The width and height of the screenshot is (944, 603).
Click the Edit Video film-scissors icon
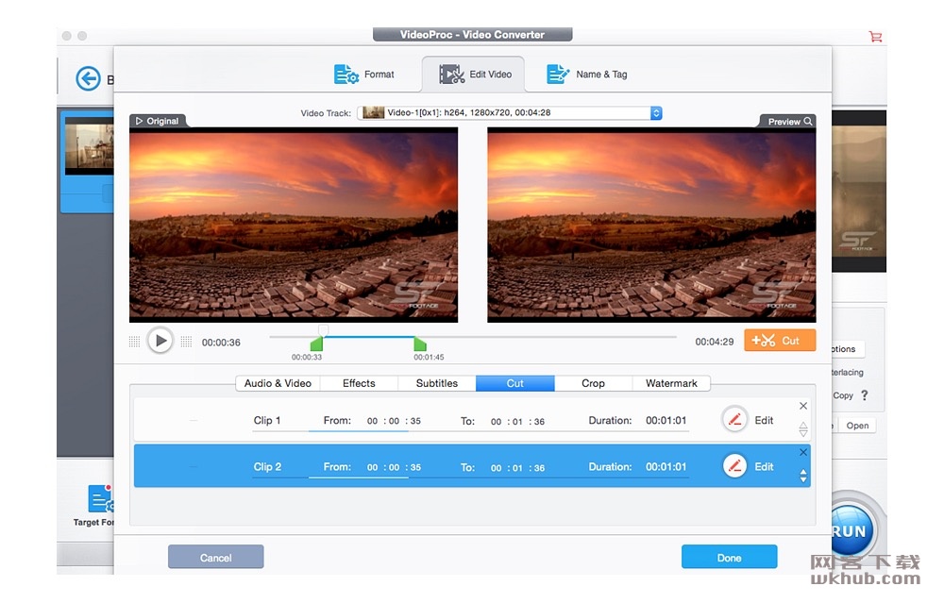[451, 74]
